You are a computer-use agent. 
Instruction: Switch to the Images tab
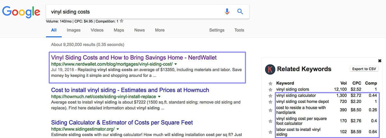[x=74, y=30]
